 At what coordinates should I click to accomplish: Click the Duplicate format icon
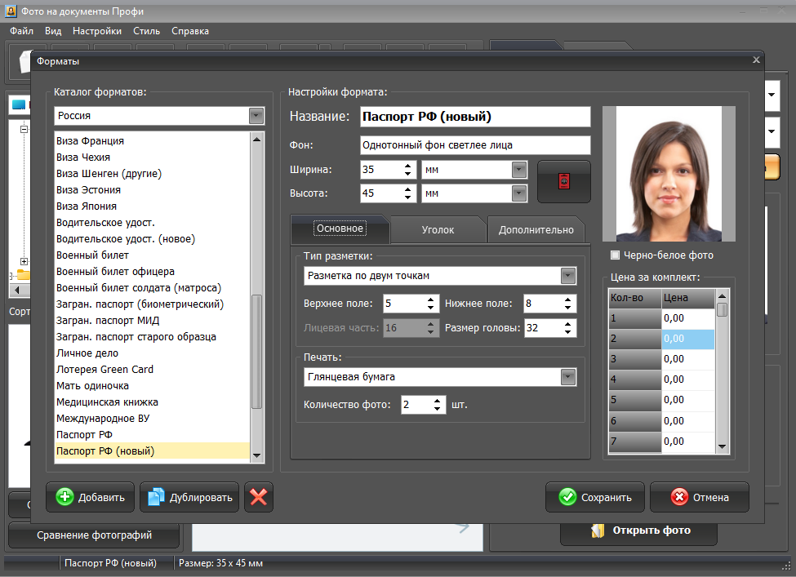pos(157,497)
